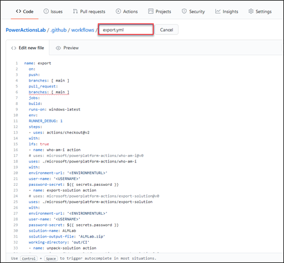Click 'uses: actions/checkout@v2' line
284x263 pixels.
point(59,133)
